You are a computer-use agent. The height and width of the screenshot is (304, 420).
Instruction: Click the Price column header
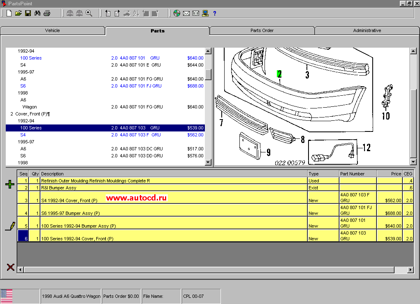tap(390, 174)
